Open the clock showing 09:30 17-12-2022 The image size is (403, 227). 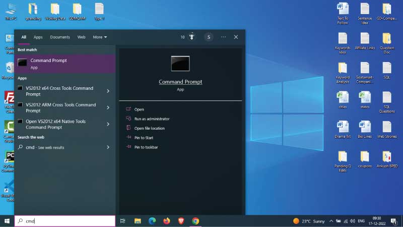[x=377, y=221]
